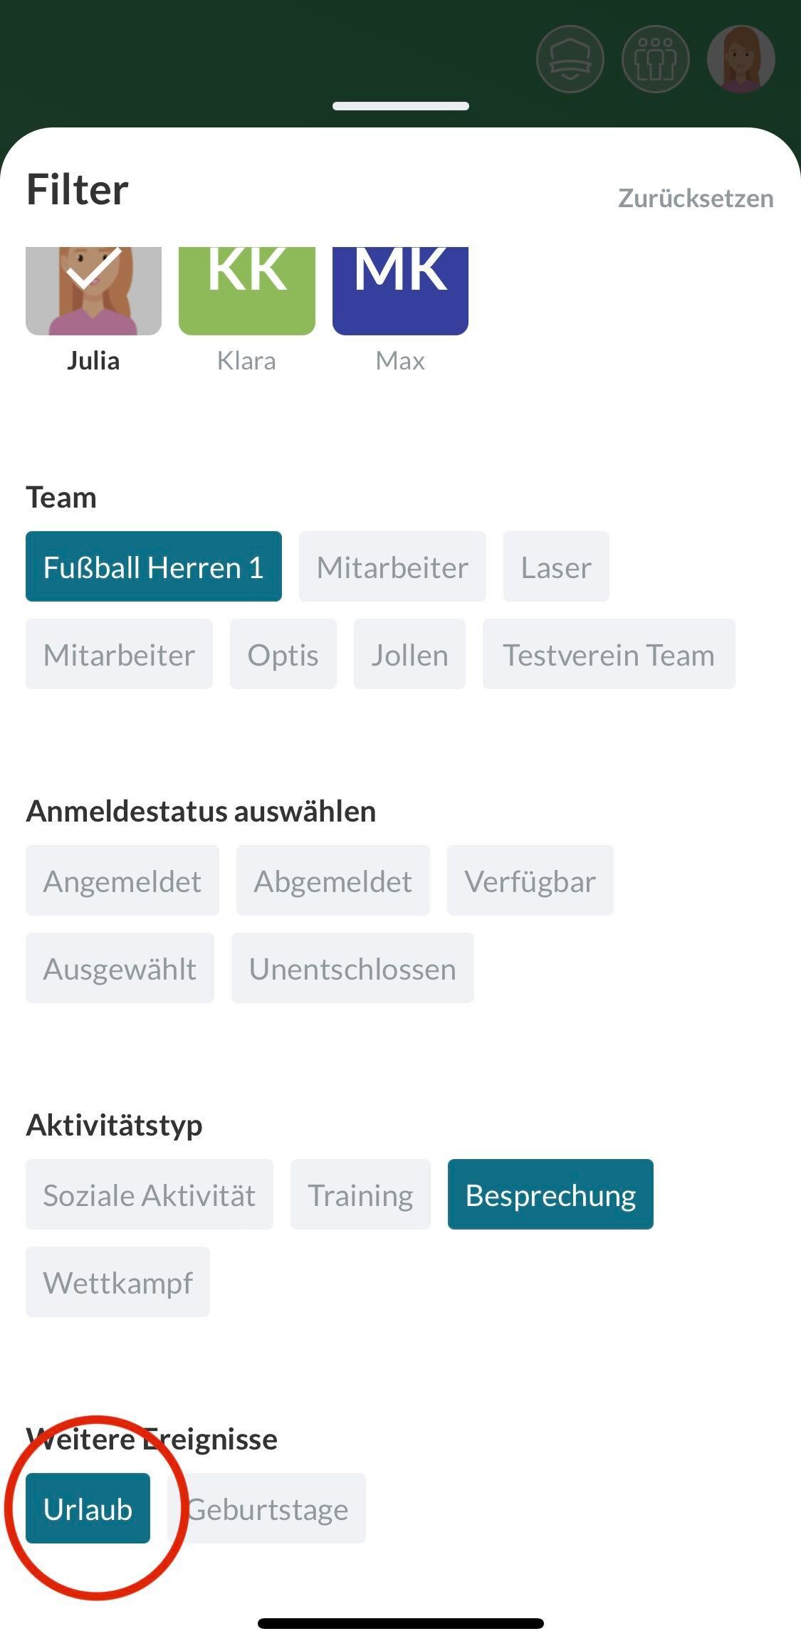Select the Jollen team filter

click(x=409, y=654)
